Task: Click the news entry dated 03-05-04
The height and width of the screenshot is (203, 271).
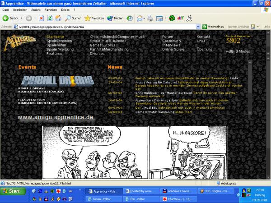Action: click(x=187, y=78)
